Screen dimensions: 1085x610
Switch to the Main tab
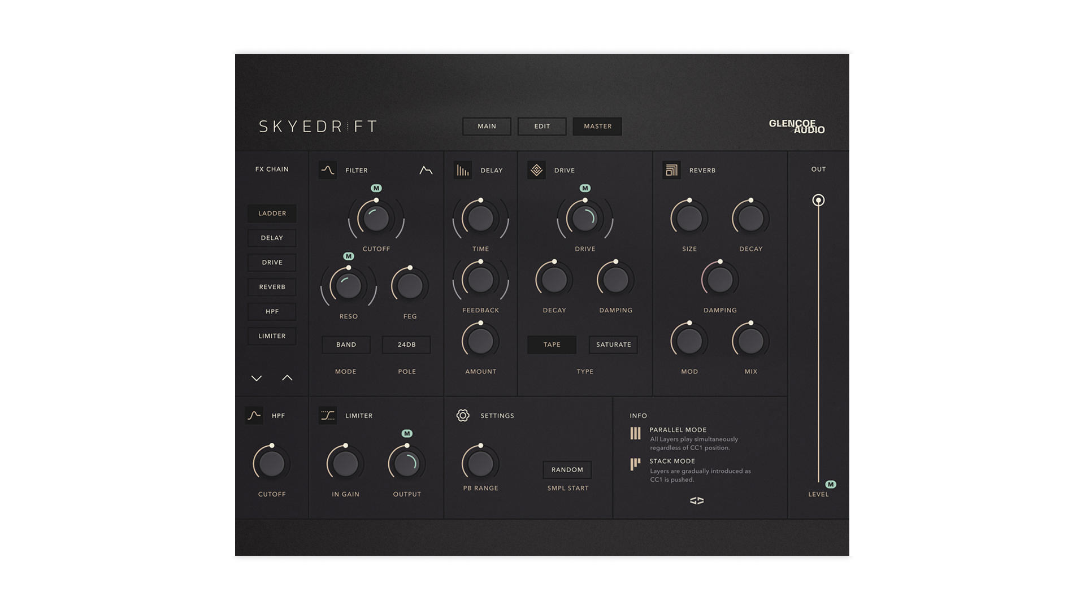coord(487,127)
